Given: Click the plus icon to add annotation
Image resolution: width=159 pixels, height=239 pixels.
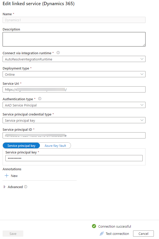Looking at the screenshot, I should (6, 176).
